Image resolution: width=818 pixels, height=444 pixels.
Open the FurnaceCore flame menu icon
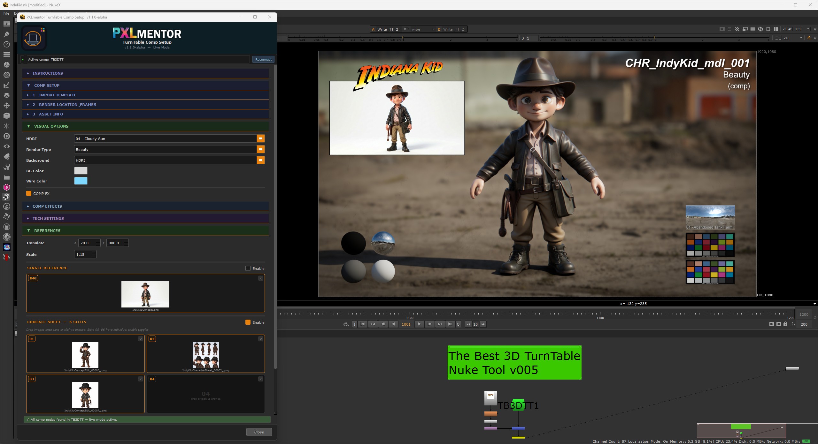tap(6, 206)
